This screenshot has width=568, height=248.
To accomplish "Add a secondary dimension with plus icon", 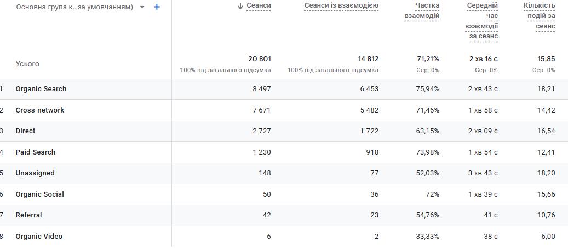I will click(157, 7).
